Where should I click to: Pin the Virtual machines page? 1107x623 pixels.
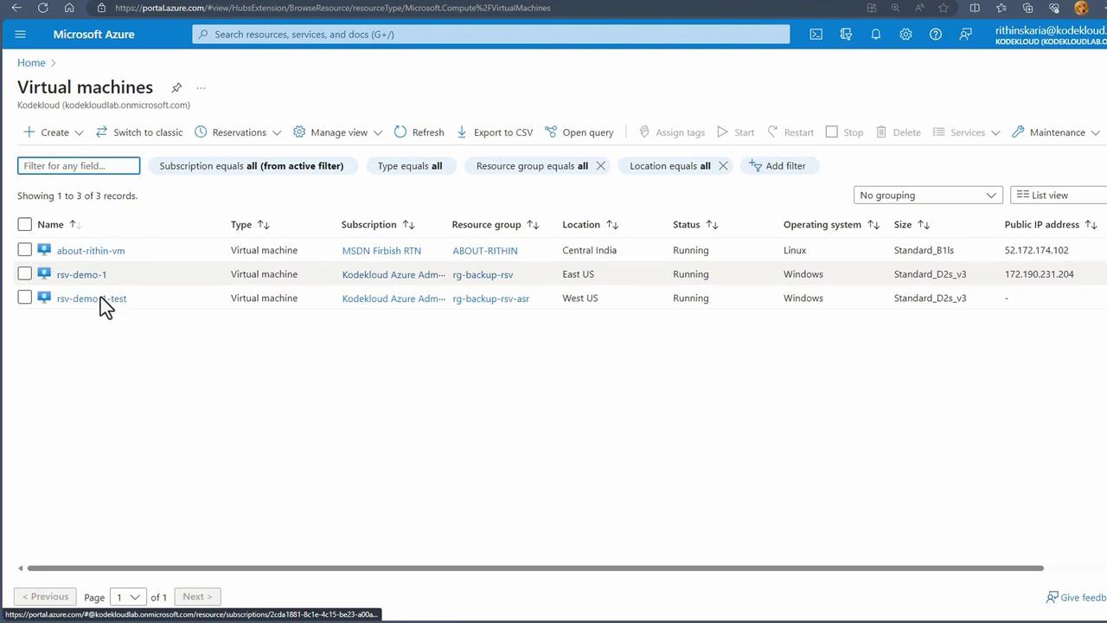point(176,87)
